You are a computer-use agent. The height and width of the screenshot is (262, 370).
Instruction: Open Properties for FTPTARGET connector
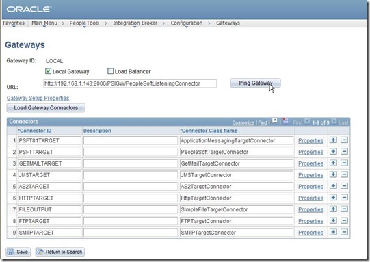point(310,221)
